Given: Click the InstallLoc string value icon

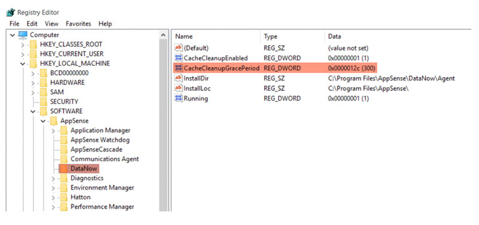Looking at the screenshot, I should pyautogui.click(x=178, y=88).
